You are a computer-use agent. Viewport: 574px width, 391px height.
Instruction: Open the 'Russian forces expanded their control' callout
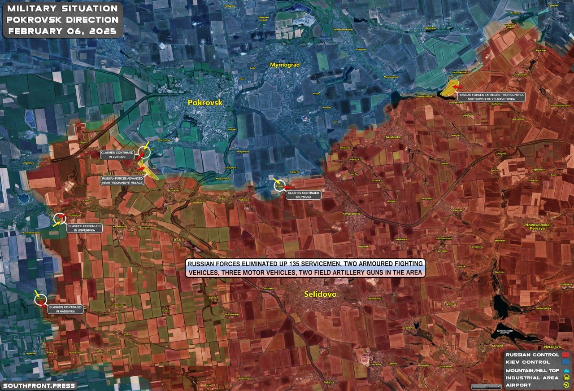click(491, 97)
